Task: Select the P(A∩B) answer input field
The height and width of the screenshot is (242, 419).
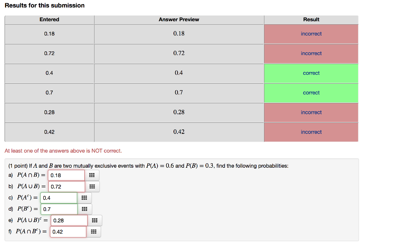Action: pyautogui.click(x=66, y=175)
